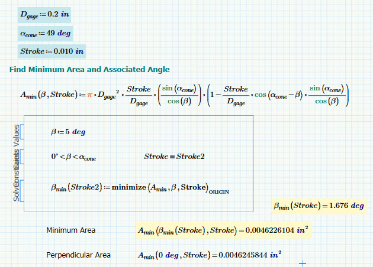Select the D_gage := 0.2 in definition
Screen dimensions: 373x267
(x=44, y=15)
